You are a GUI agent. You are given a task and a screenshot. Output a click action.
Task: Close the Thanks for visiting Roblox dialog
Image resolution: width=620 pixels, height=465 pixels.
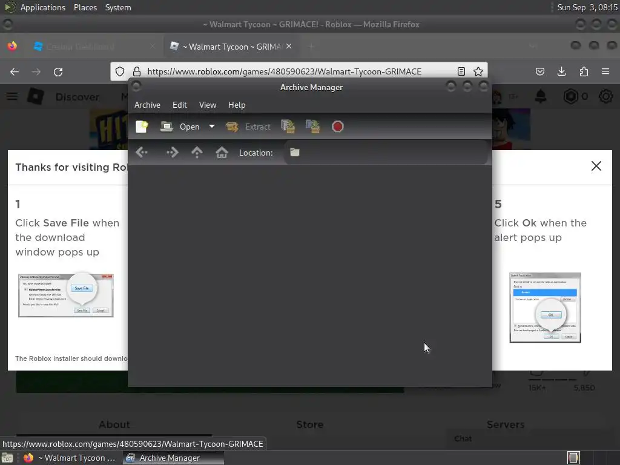click(x=596, y=166)
